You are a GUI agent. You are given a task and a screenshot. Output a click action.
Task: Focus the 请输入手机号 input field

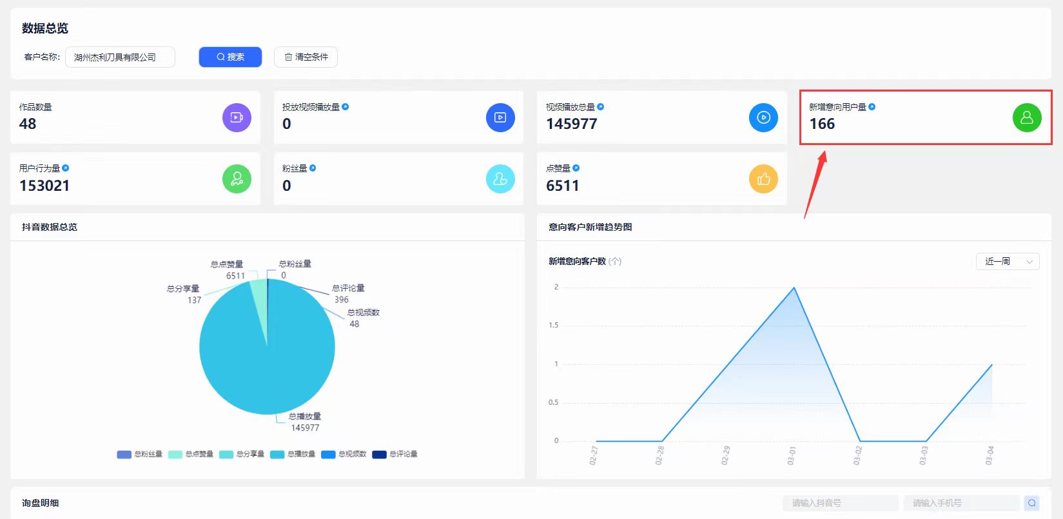961,503
